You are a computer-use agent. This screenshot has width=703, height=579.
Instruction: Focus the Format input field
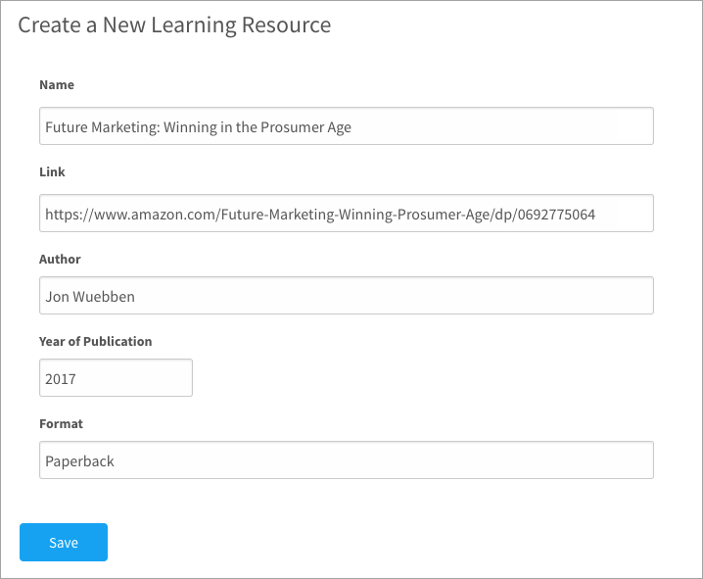click(x=347, y=460)
